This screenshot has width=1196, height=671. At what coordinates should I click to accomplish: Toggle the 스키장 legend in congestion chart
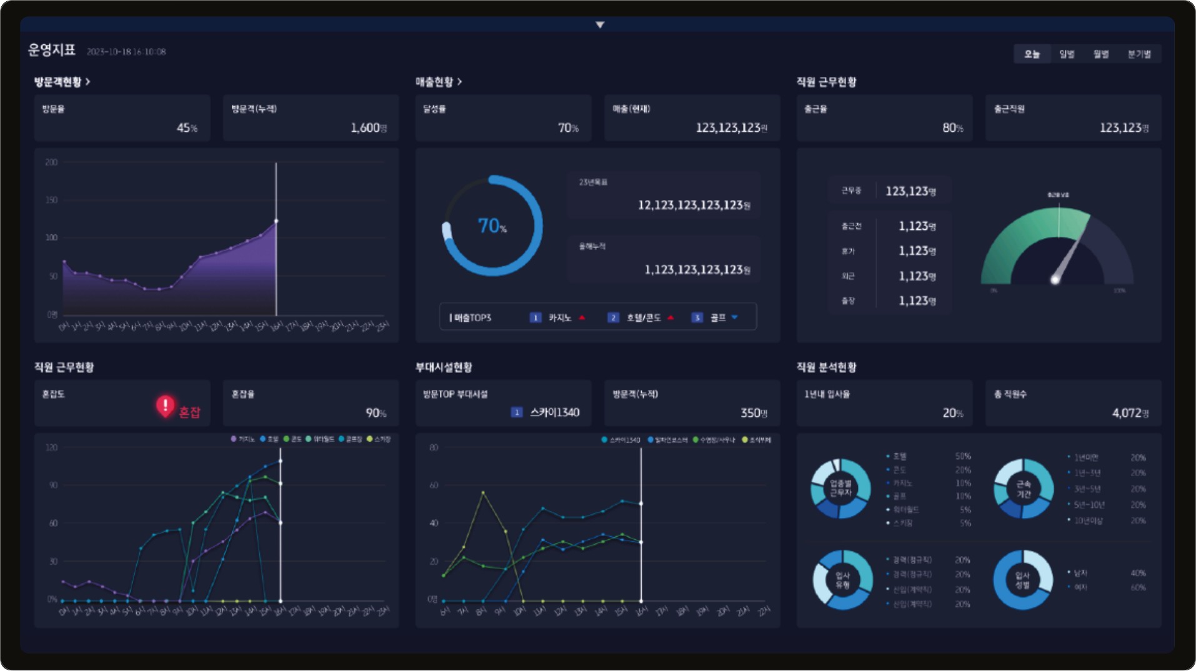(x=379, y=439)
